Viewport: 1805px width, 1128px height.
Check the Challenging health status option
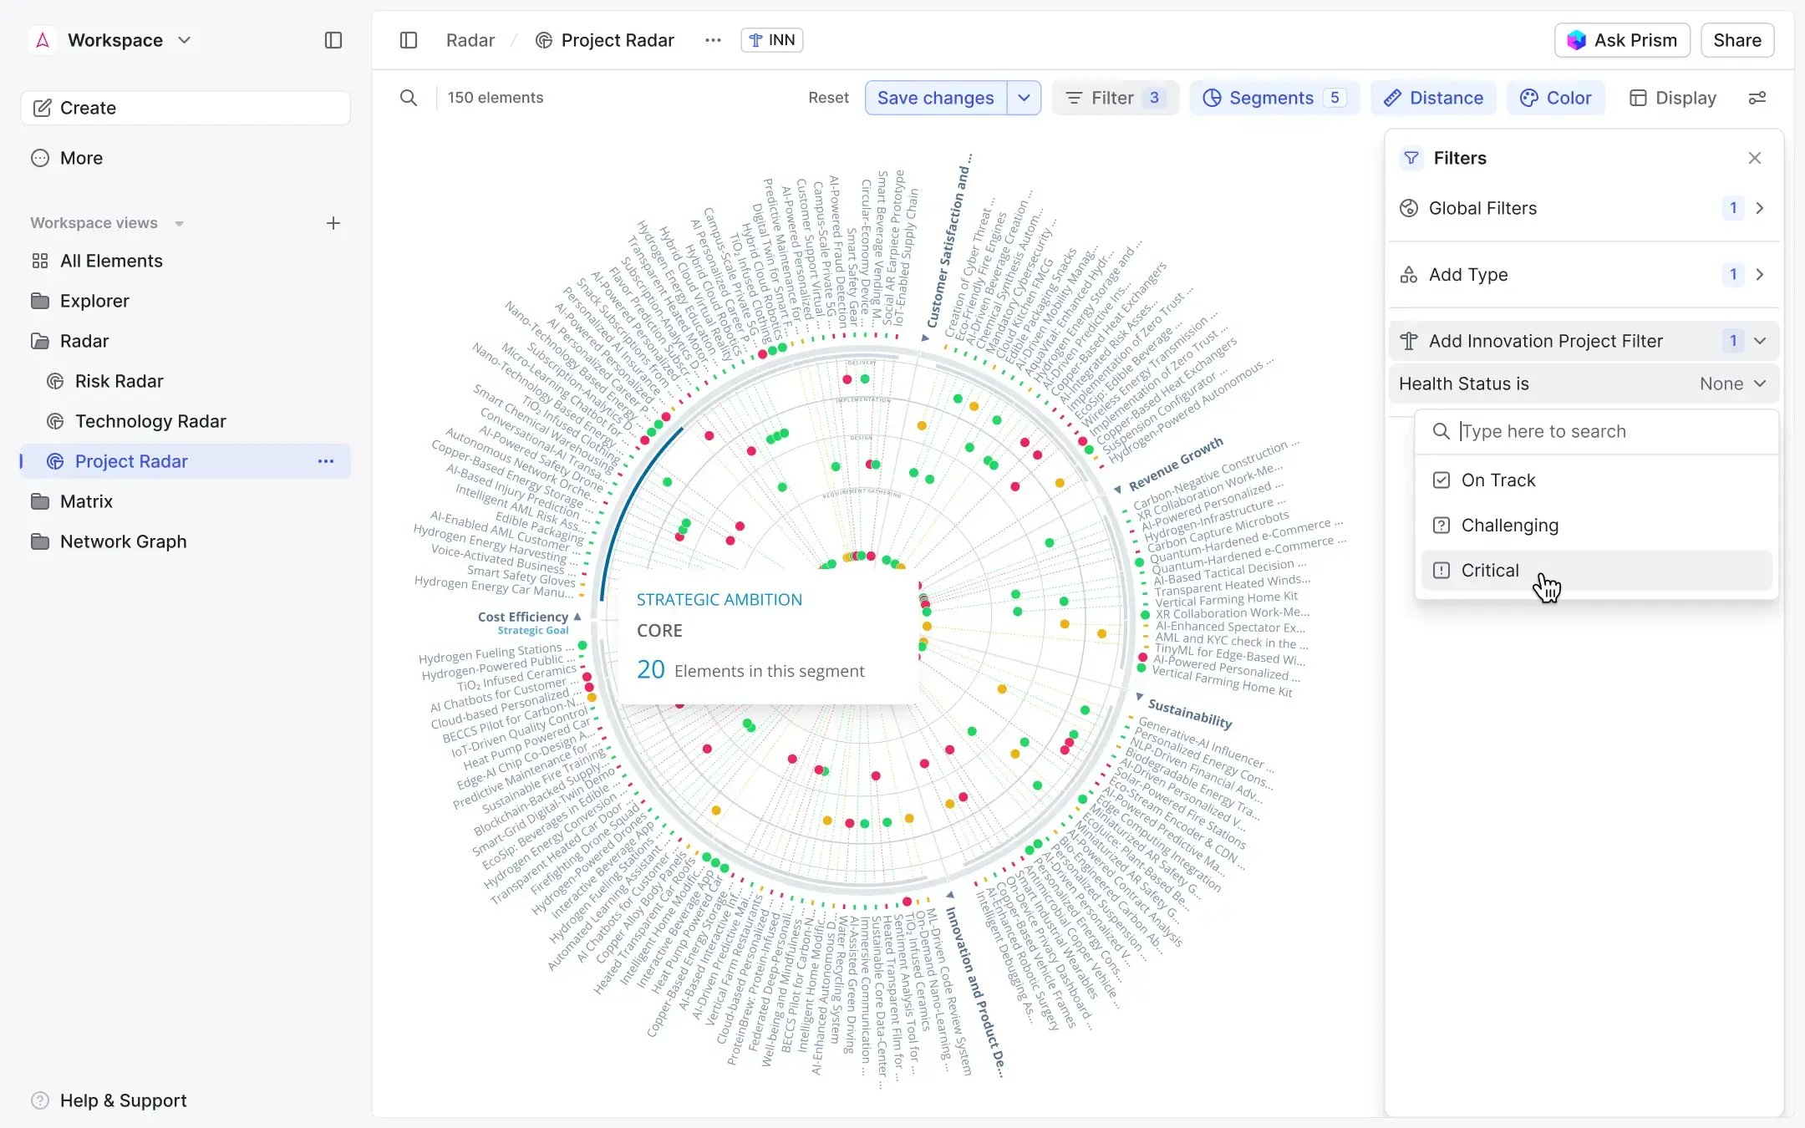click(1441, 525)
